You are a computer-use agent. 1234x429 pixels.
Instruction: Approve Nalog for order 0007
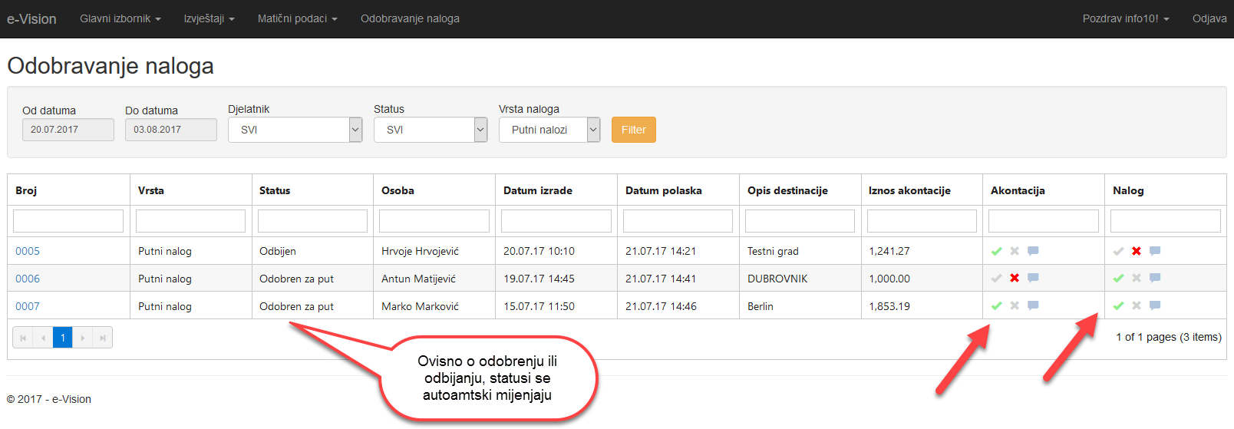point(1118,305)
